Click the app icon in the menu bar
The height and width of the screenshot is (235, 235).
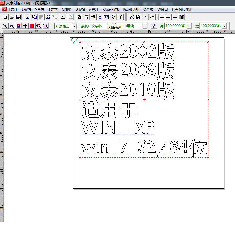click(4, 9)
